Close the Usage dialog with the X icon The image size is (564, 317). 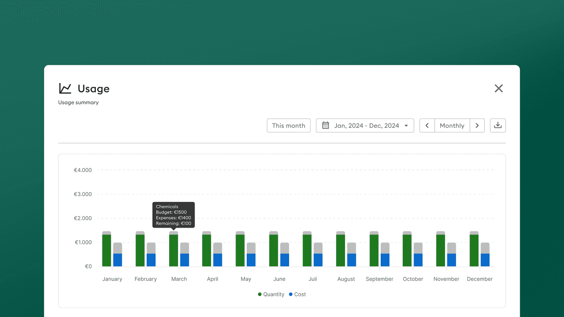click(499, 88)
